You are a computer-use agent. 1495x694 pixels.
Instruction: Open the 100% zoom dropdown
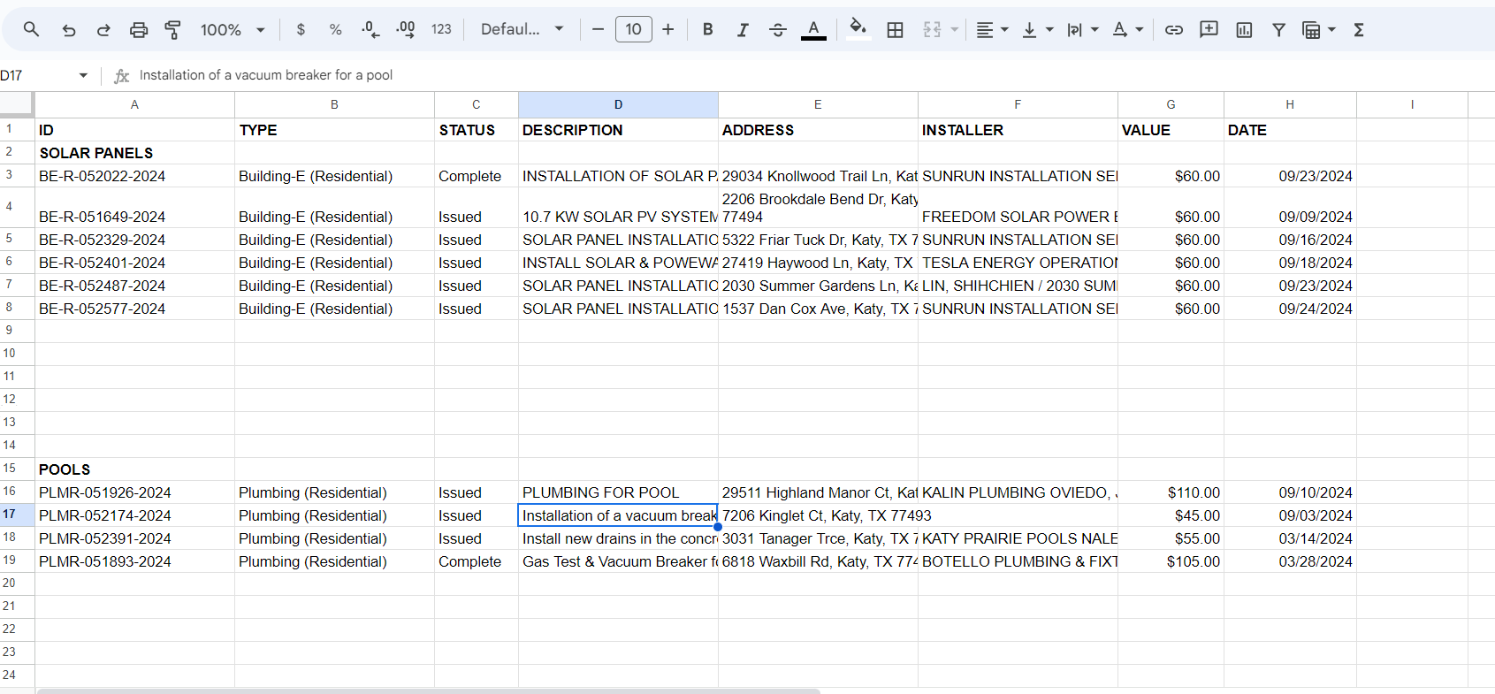pyautogui.click(x=233, y=29)
